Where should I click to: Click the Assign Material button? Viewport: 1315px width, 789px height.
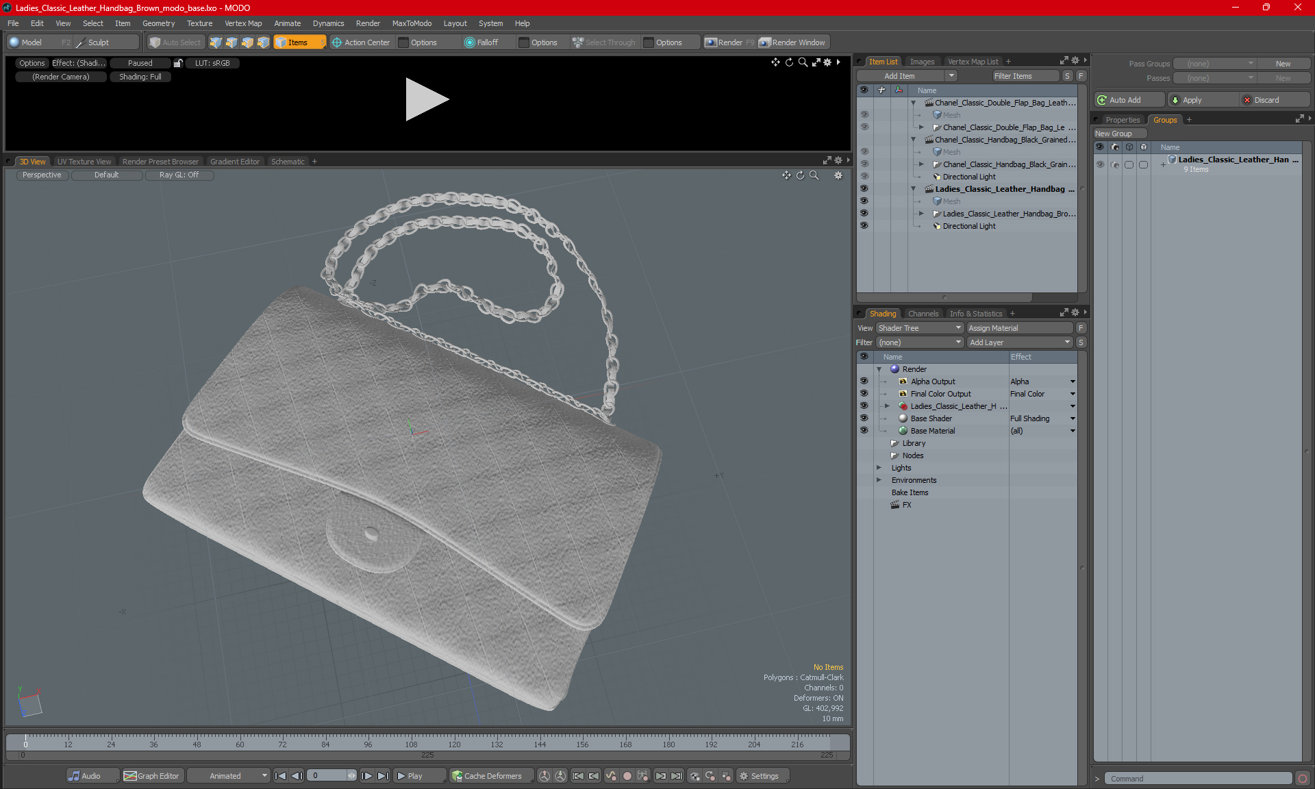coord(1019,328)
